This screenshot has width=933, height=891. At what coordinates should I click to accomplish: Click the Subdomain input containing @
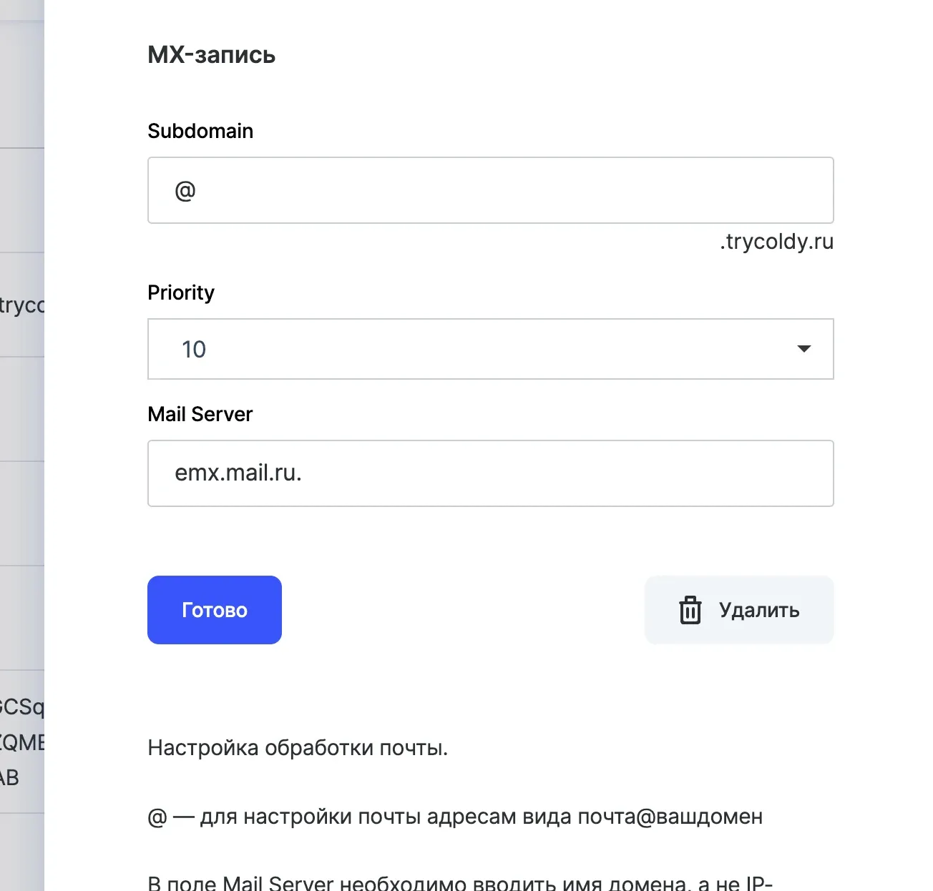(490, 190)
